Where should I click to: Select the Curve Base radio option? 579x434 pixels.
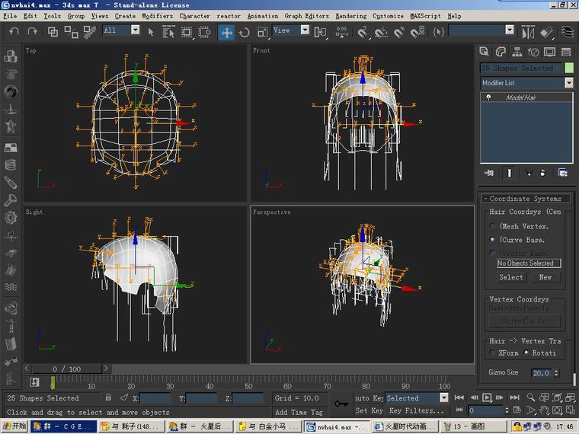[492, 240]
